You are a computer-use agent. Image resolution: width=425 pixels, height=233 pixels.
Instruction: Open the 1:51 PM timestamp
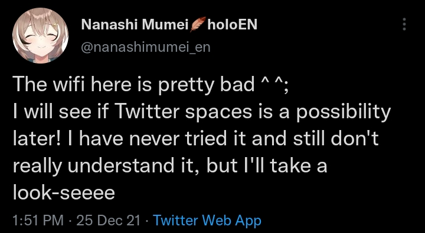point(38,220)
